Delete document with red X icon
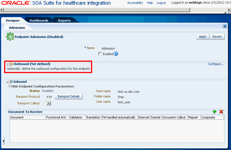Viewport: 231px width, 150px height. (x=221, y=112)
